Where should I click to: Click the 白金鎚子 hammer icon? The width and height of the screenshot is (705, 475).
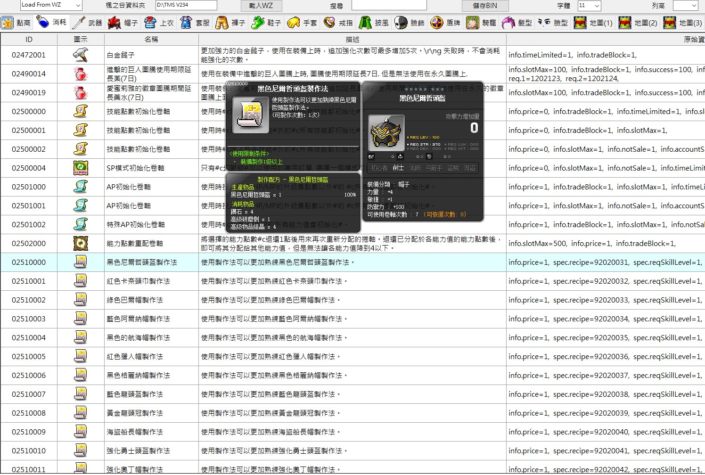(81, 55)
